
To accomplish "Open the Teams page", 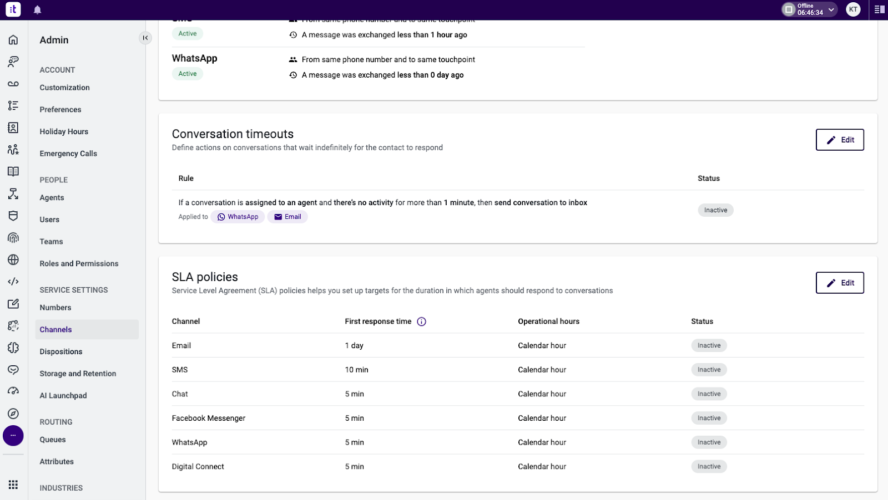I will [51, 242].
